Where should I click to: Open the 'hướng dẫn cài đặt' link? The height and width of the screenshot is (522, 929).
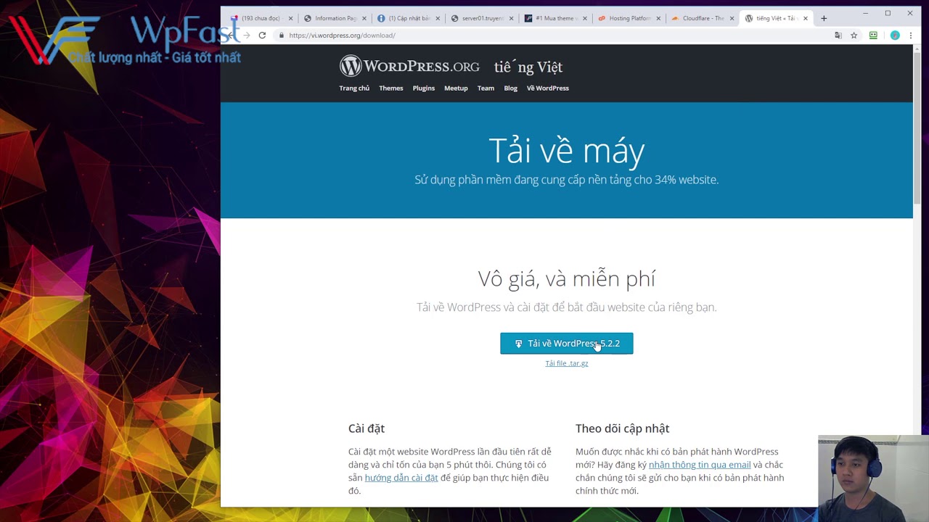(401, 478)
